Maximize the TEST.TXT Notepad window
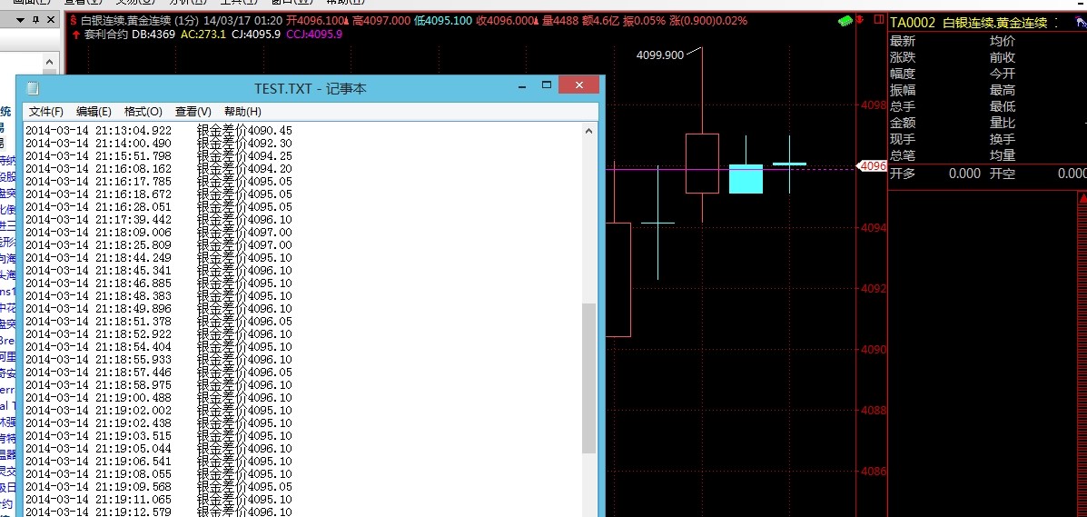The height and width of the screenshot is (517, 1087). click(x=547, y=85)
